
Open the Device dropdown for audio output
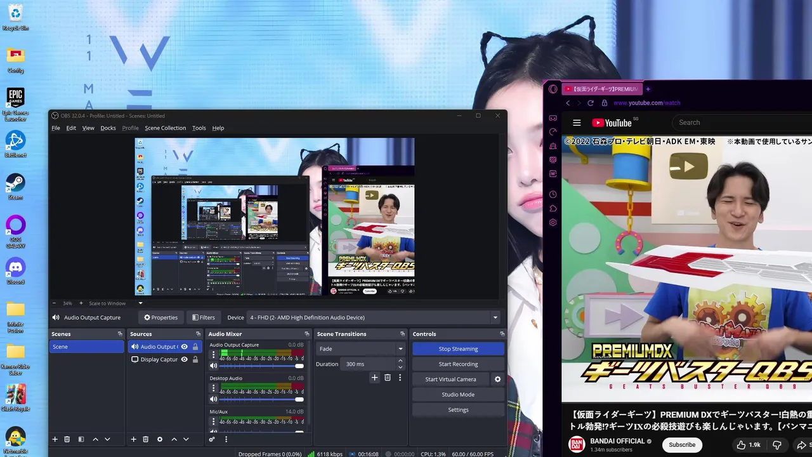coord(373,317)
